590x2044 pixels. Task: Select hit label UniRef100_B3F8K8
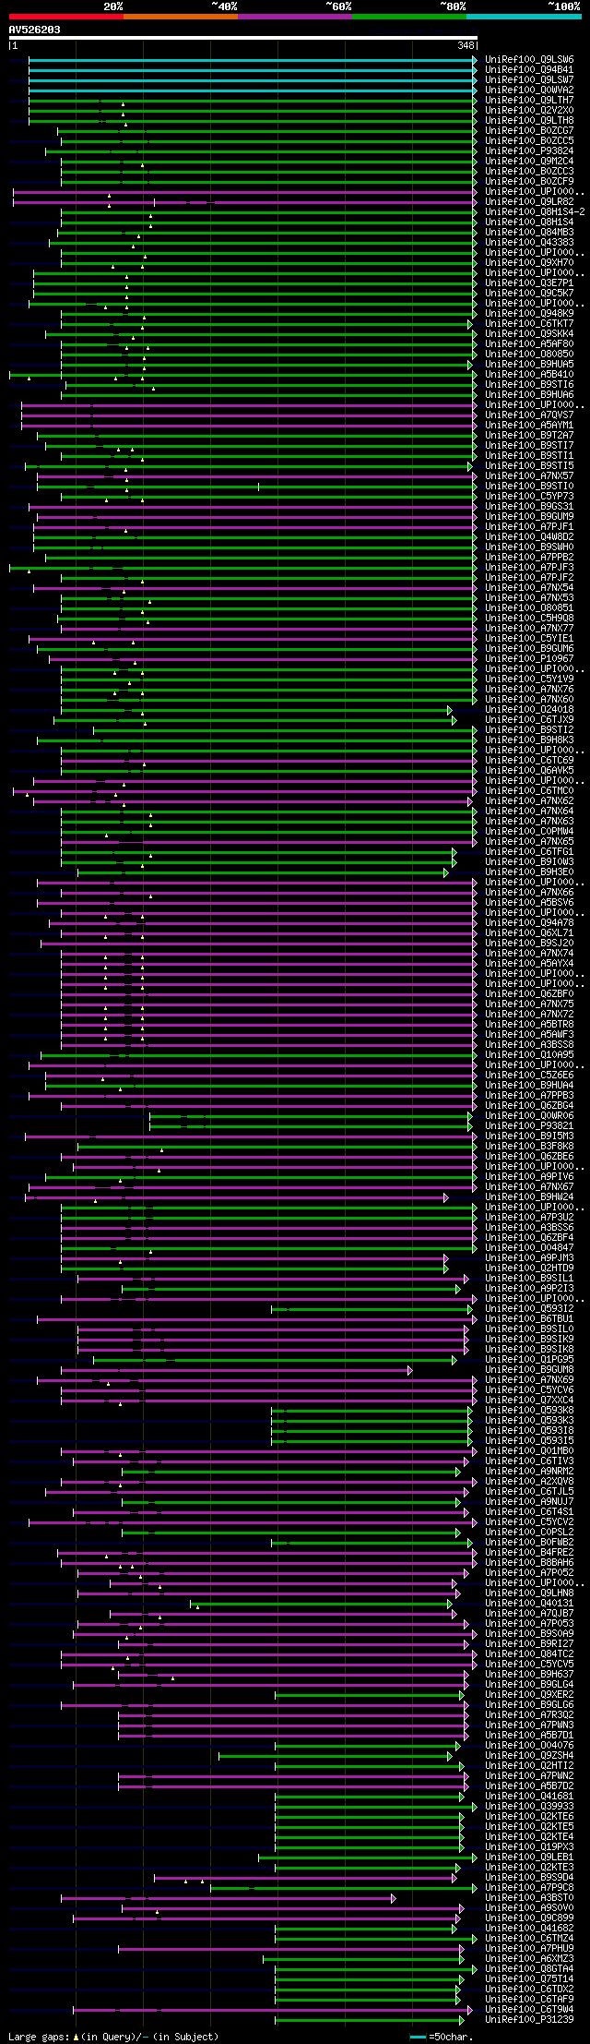tap(529, 1147)
